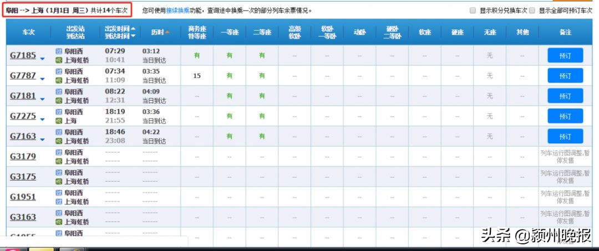Expand stops list arrow for G7275
599x251 pixels.
[42, 120]
